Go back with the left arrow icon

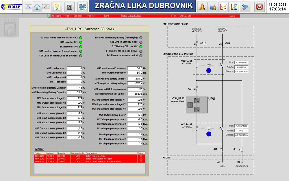click(28, 7)
